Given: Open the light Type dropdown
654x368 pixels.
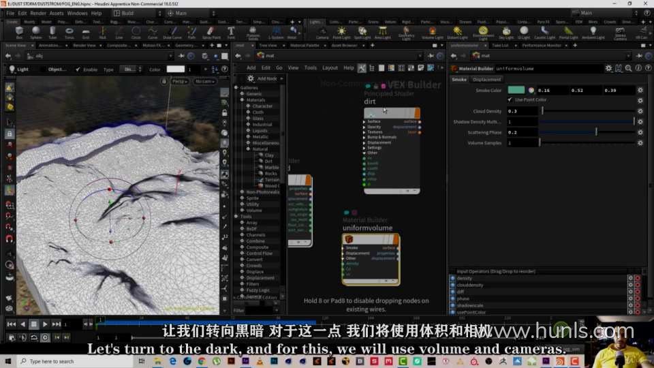Looking at the screenshot, I should click(132, 70).
